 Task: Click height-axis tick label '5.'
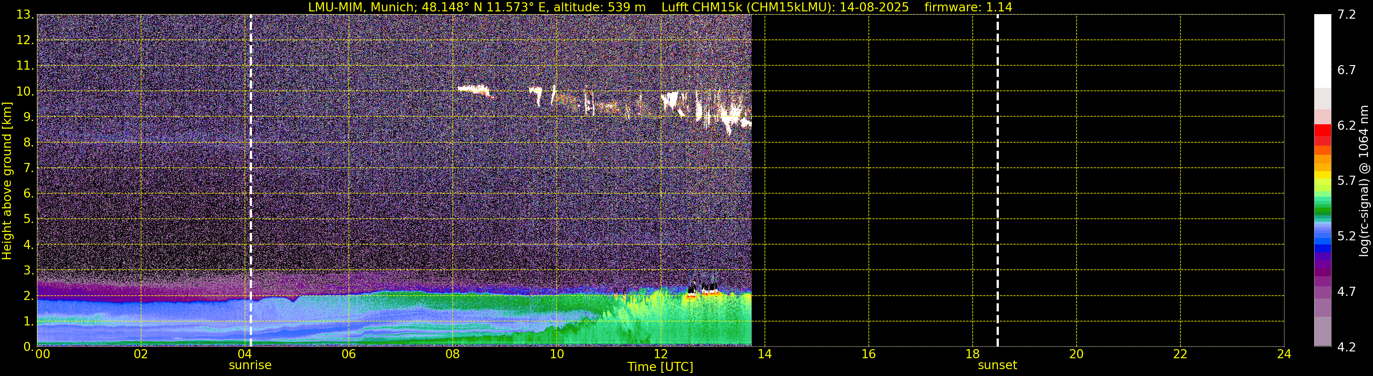click(x=28, y=219)
